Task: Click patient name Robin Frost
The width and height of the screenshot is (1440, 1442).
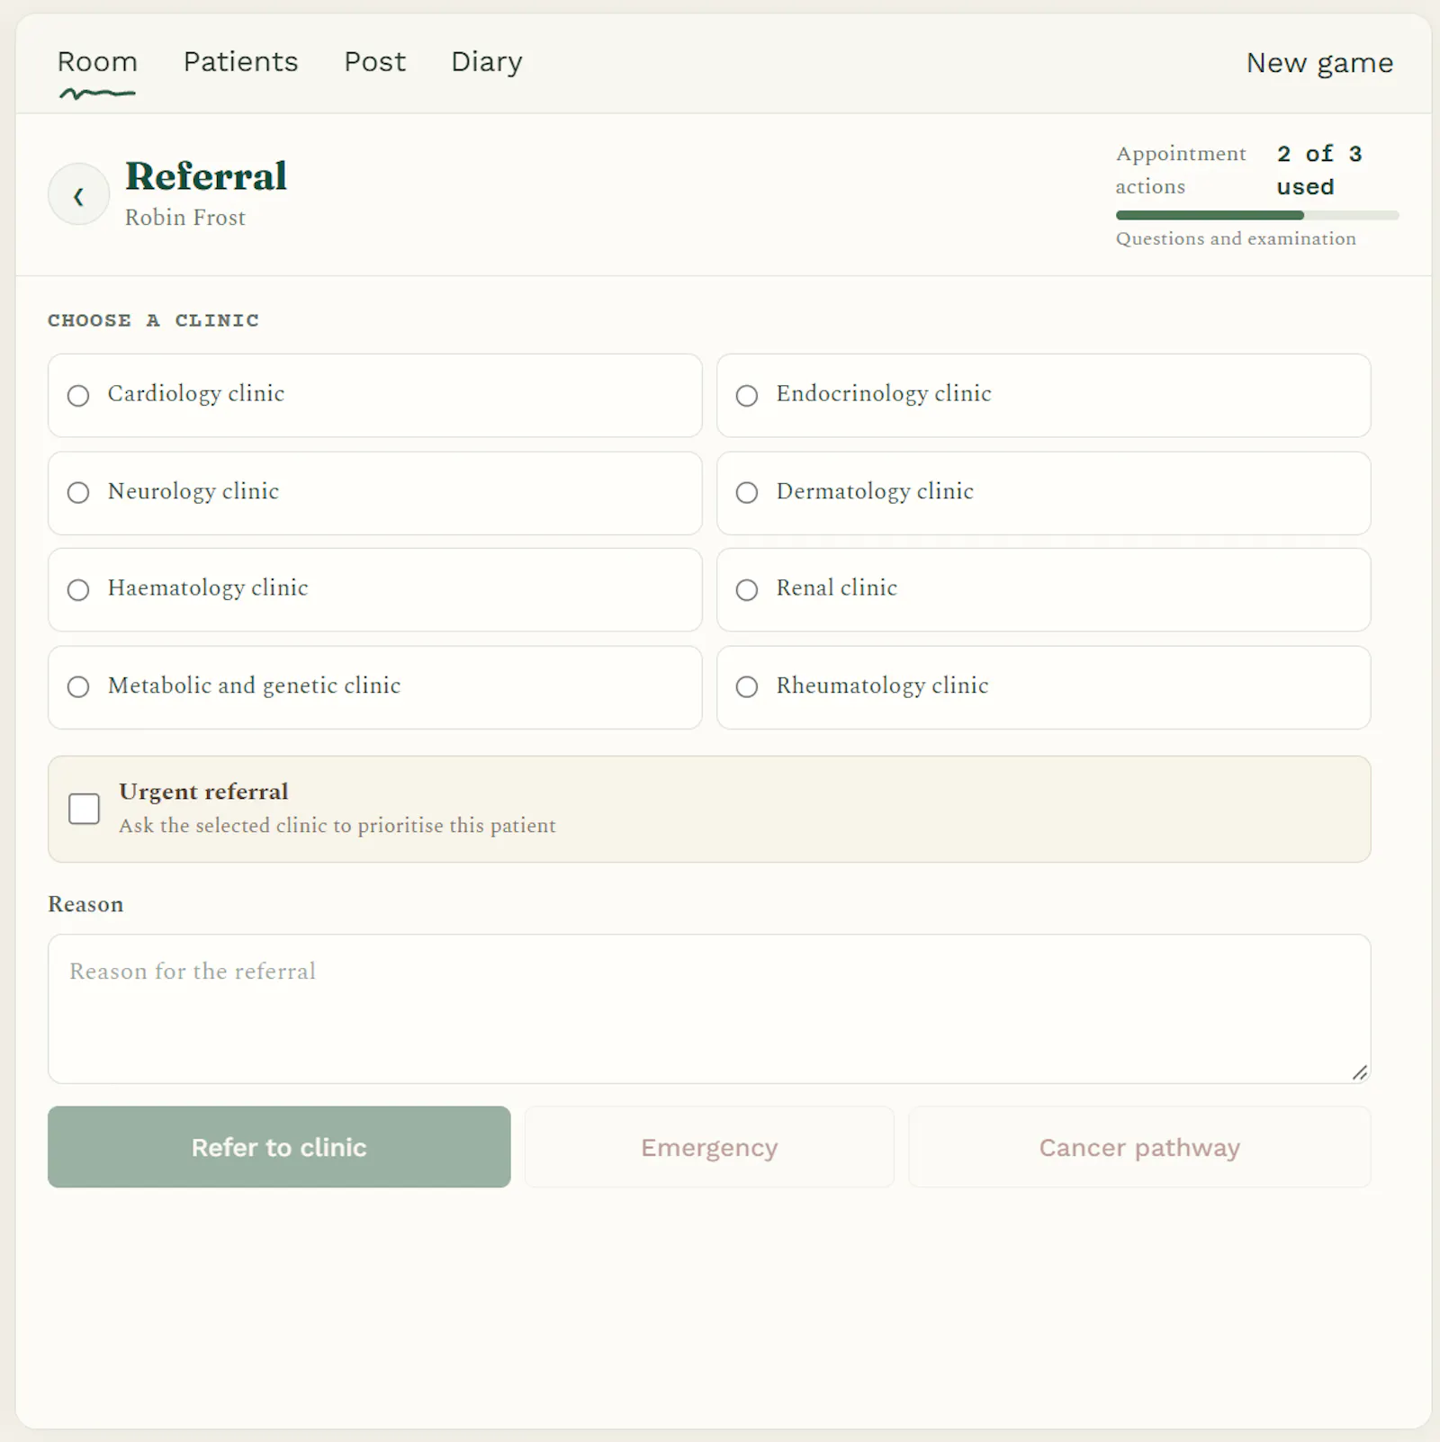Action: click(x=185, y=218)
